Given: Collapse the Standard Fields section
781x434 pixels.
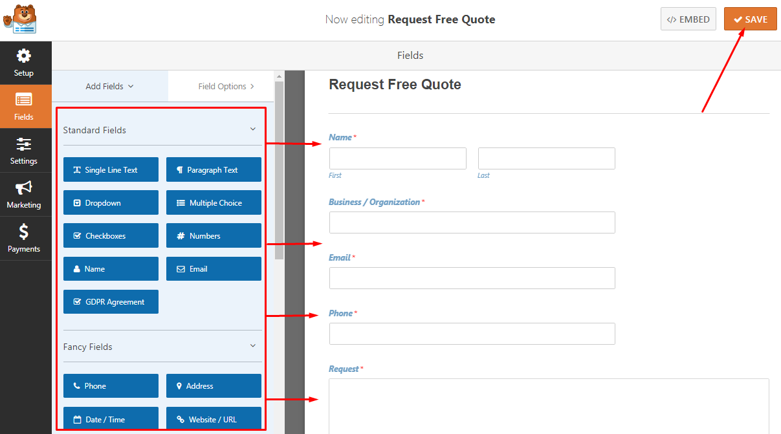Looking at the screenshot, I should pyautogui.click(x=253, y=129).
